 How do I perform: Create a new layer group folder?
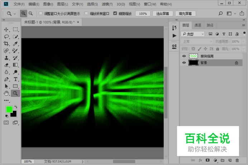tap(223, 160)
